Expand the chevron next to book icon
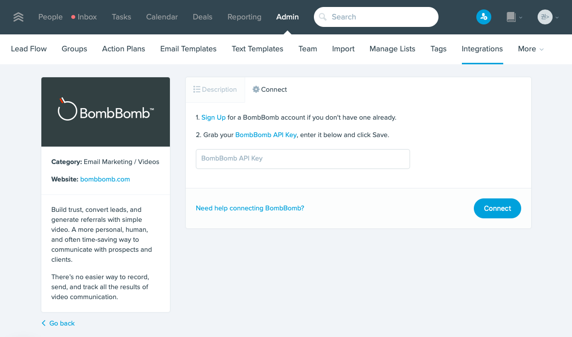This screenshot has height=337, width=572. (521, 17)
